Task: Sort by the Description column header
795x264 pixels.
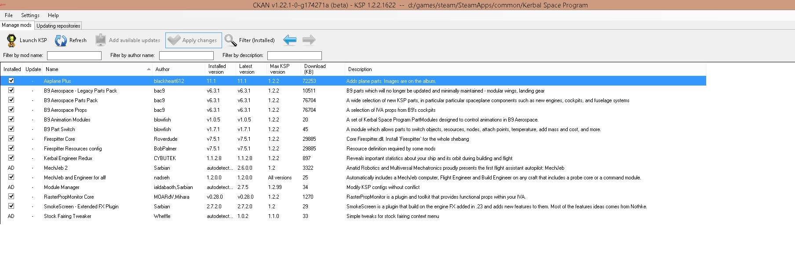Action: (525, 69)
